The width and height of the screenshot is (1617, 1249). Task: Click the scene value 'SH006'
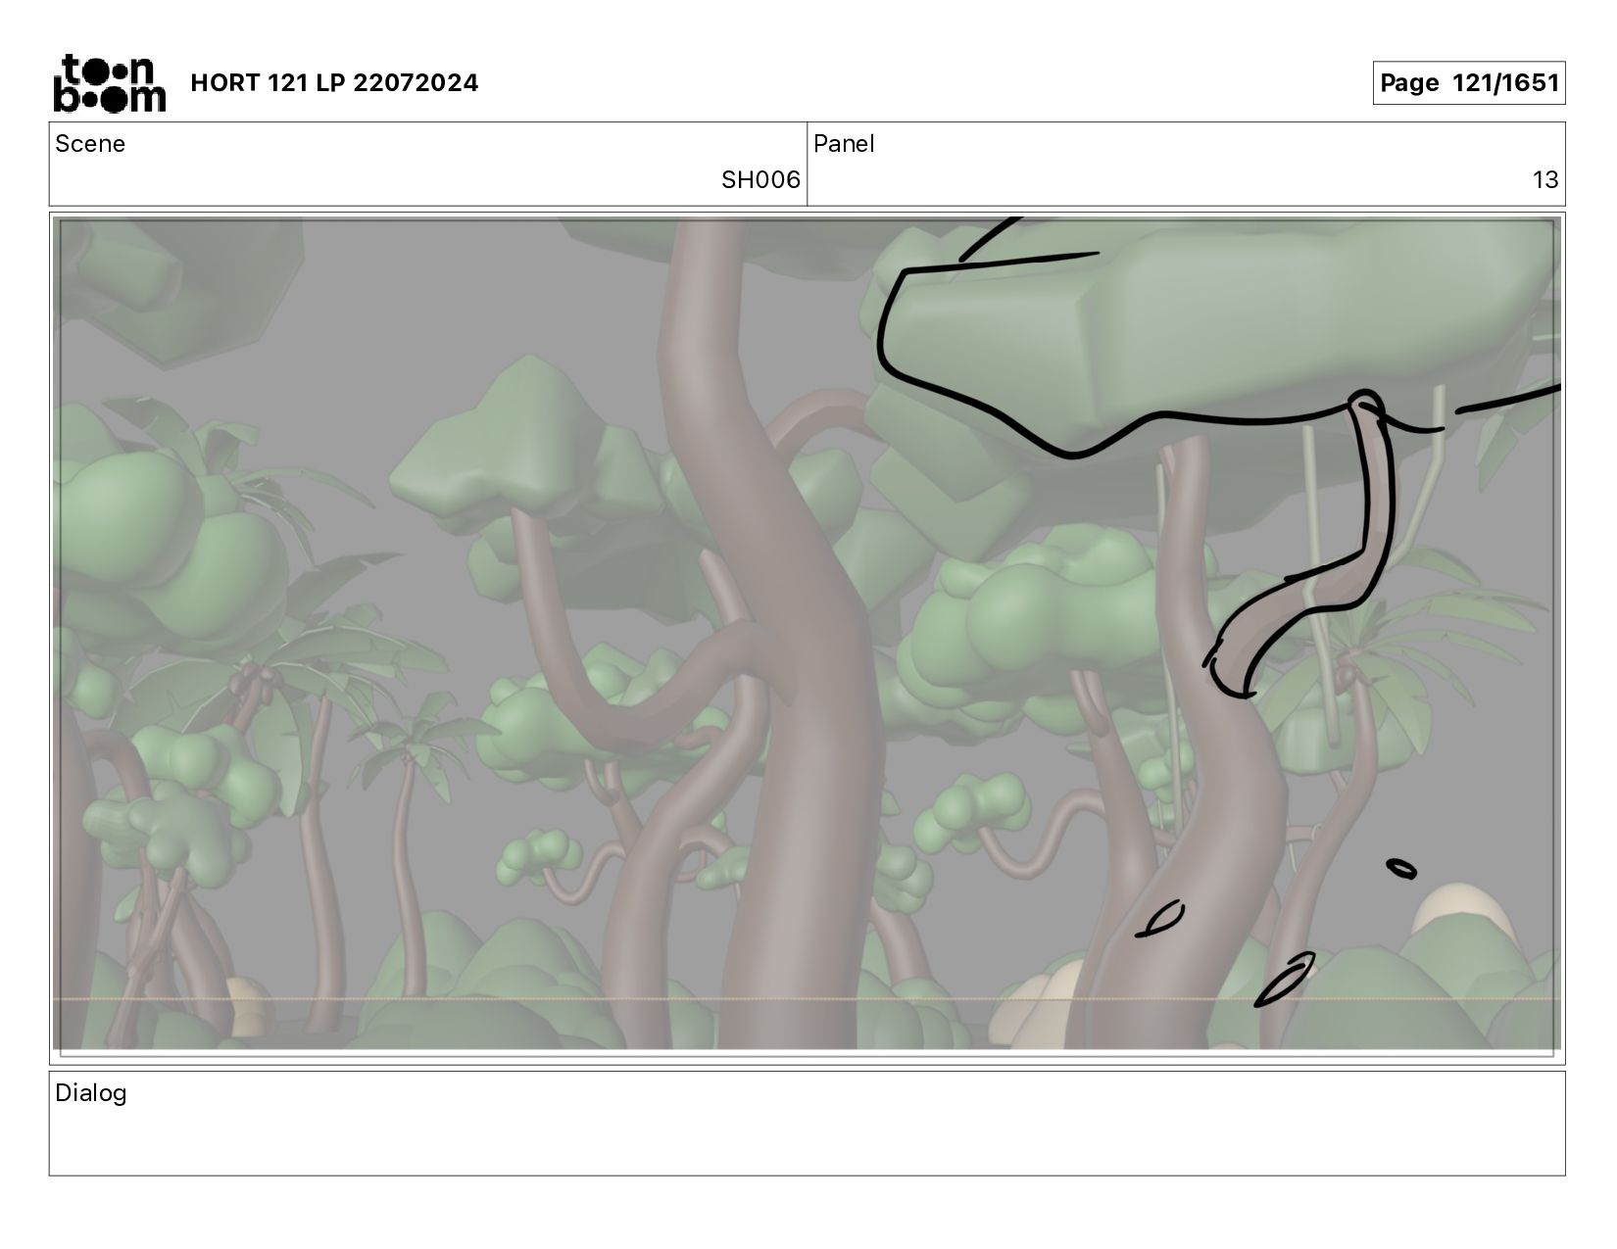pos(760,180)
